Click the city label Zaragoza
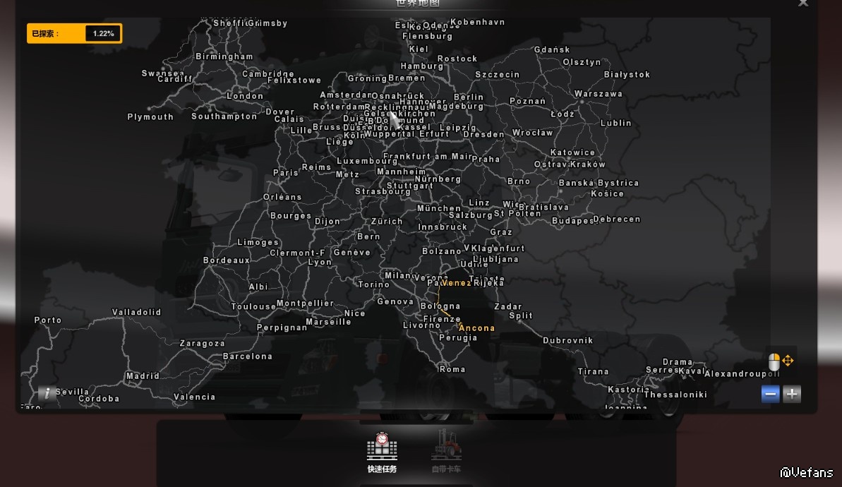 (203, 343)
